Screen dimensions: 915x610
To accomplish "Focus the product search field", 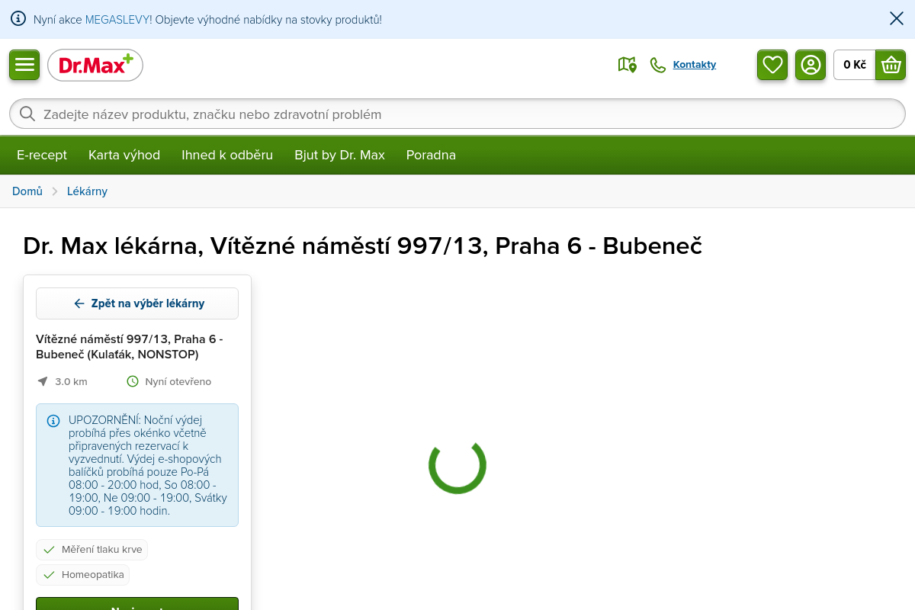I will click(x=457, y=114).
